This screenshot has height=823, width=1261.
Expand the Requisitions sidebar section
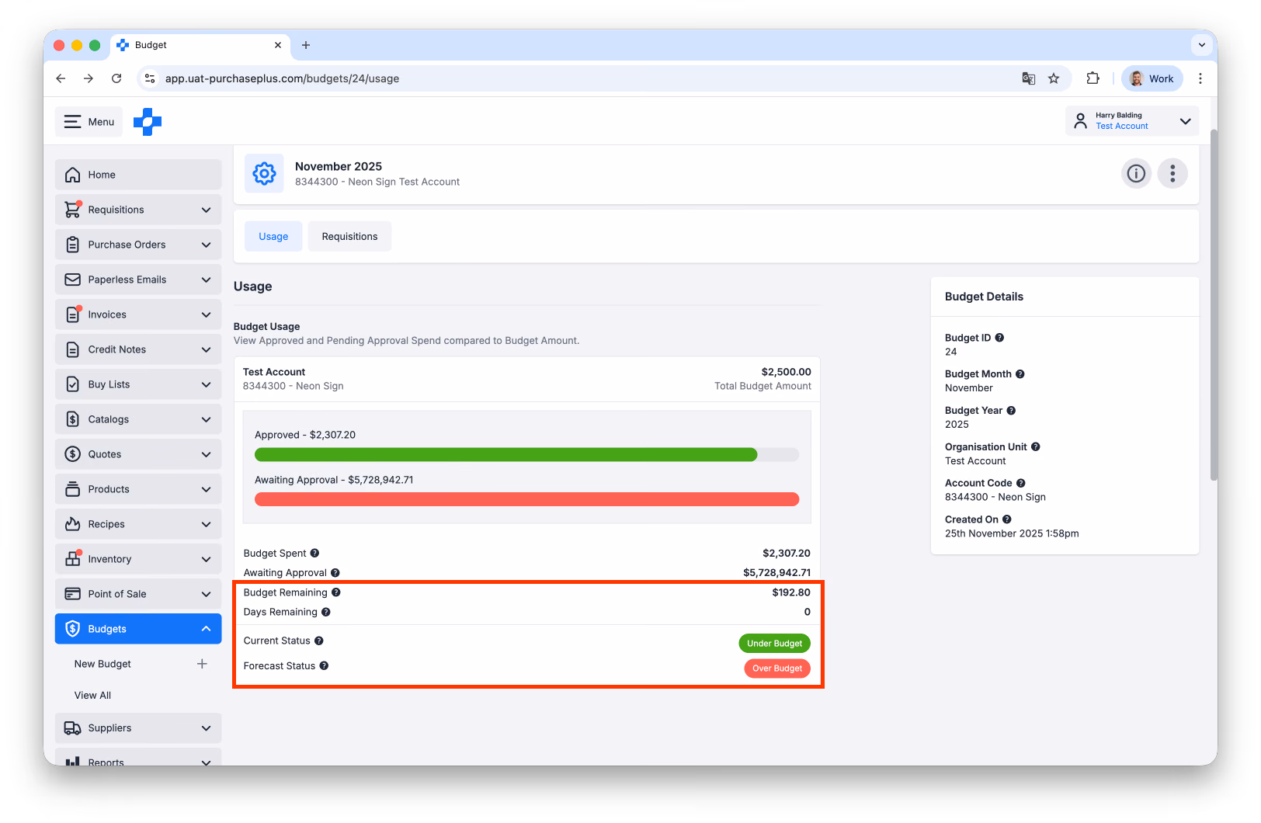pyautogui.click(x=138, y=210)
